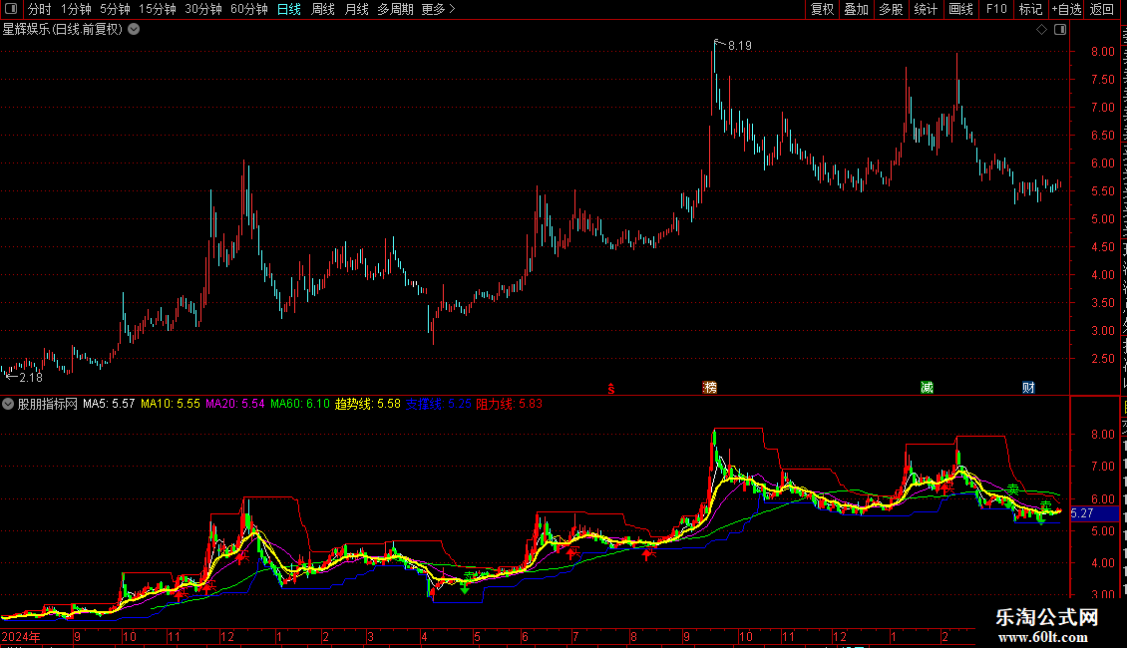
Task: Click the 榜 marker icon
Action: pyautogui.click(x=710, y=388)
